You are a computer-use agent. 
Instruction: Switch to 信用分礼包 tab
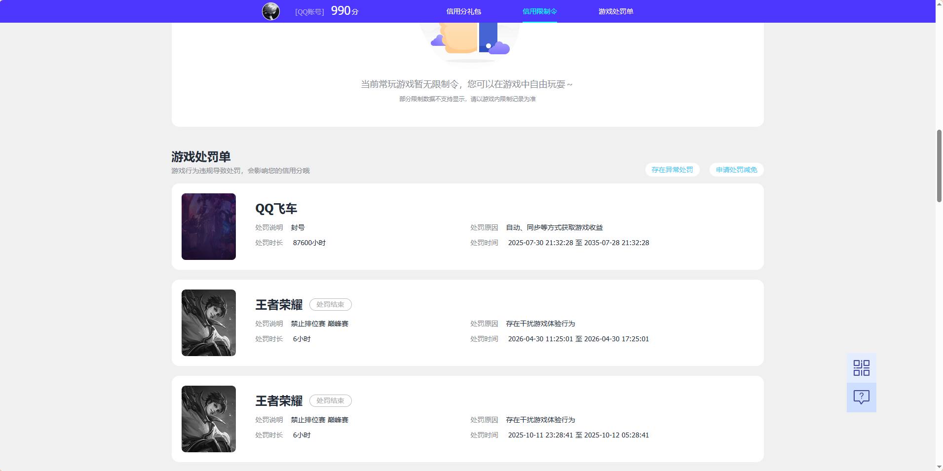(463, 11)
